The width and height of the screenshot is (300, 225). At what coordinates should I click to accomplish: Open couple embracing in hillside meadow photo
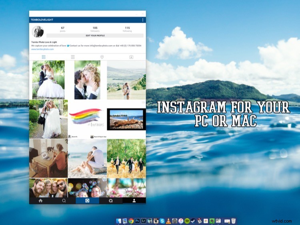coord(126,80)
